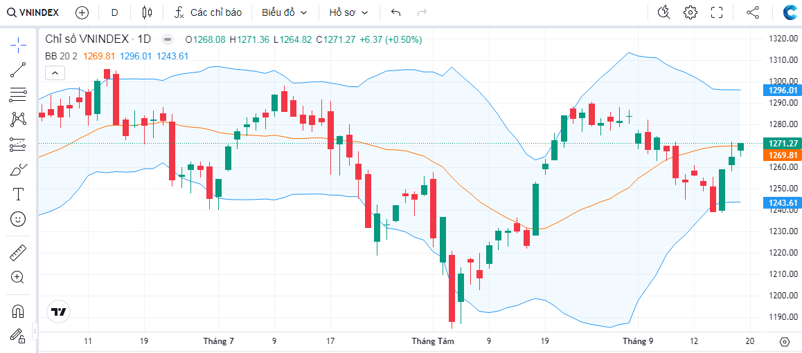Open the VNINDEX symbol search
Image resolution: width=802 pixels, height=353 pixels.
click(x=33, y=12)
